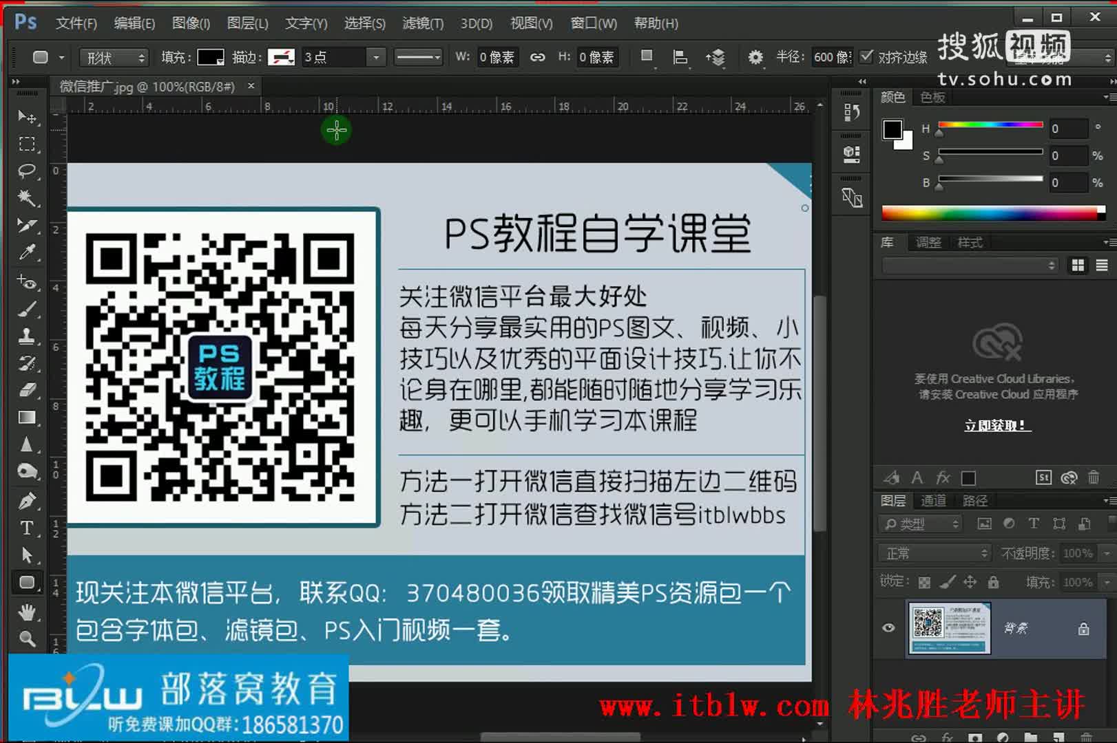Open path operations icon in options bar
This screenshot has width=1117, height=743.
click(647, 57)
